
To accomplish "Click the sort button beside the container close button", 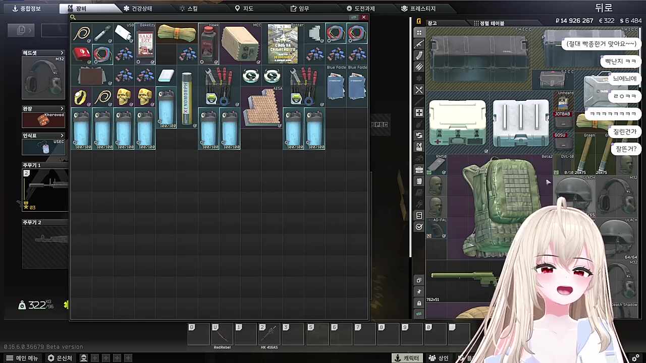I will [x=354, y=18].
